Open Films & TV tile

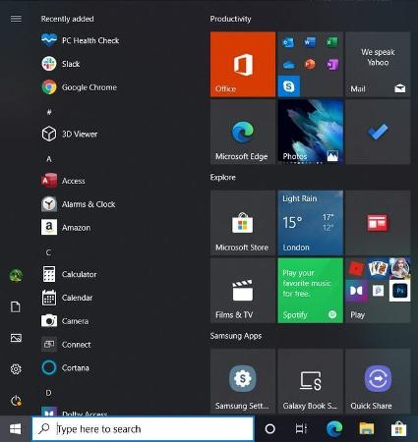[x=243, y=291]
